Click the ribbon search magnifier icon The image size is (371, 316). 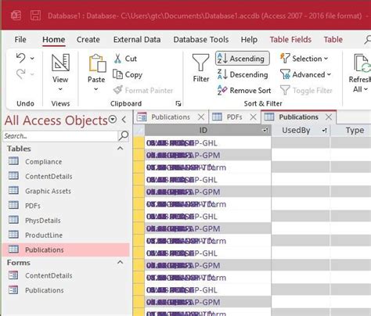[x=368, y=40]
